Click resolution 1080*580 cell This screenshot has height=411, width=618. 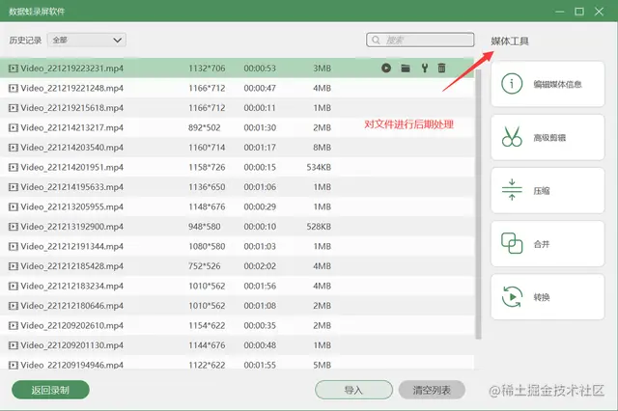click(x=207, y=246)
